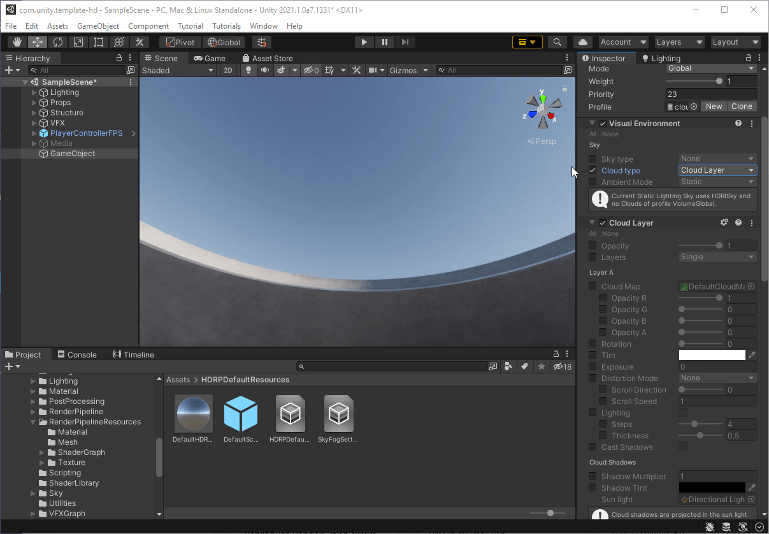Select the combined Transform tool

coord(119,42)
